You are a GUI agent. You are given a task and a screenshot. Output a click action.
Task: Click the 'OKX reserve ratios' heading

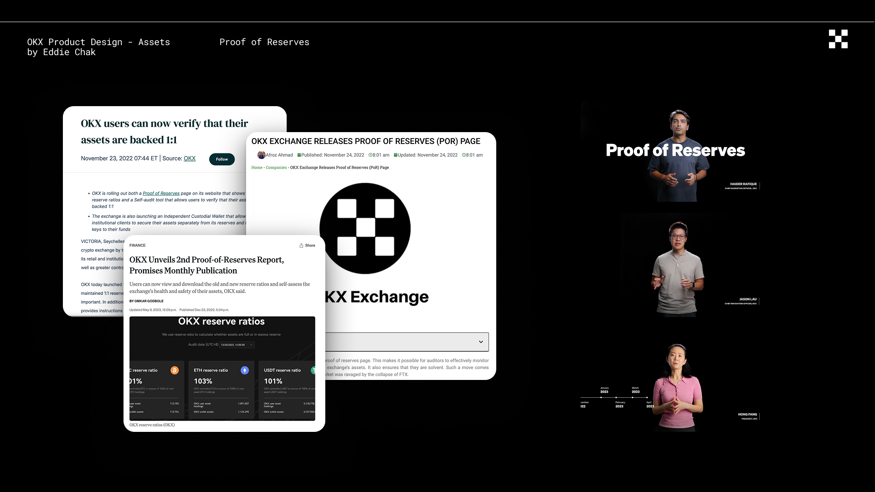coord(221,322)
